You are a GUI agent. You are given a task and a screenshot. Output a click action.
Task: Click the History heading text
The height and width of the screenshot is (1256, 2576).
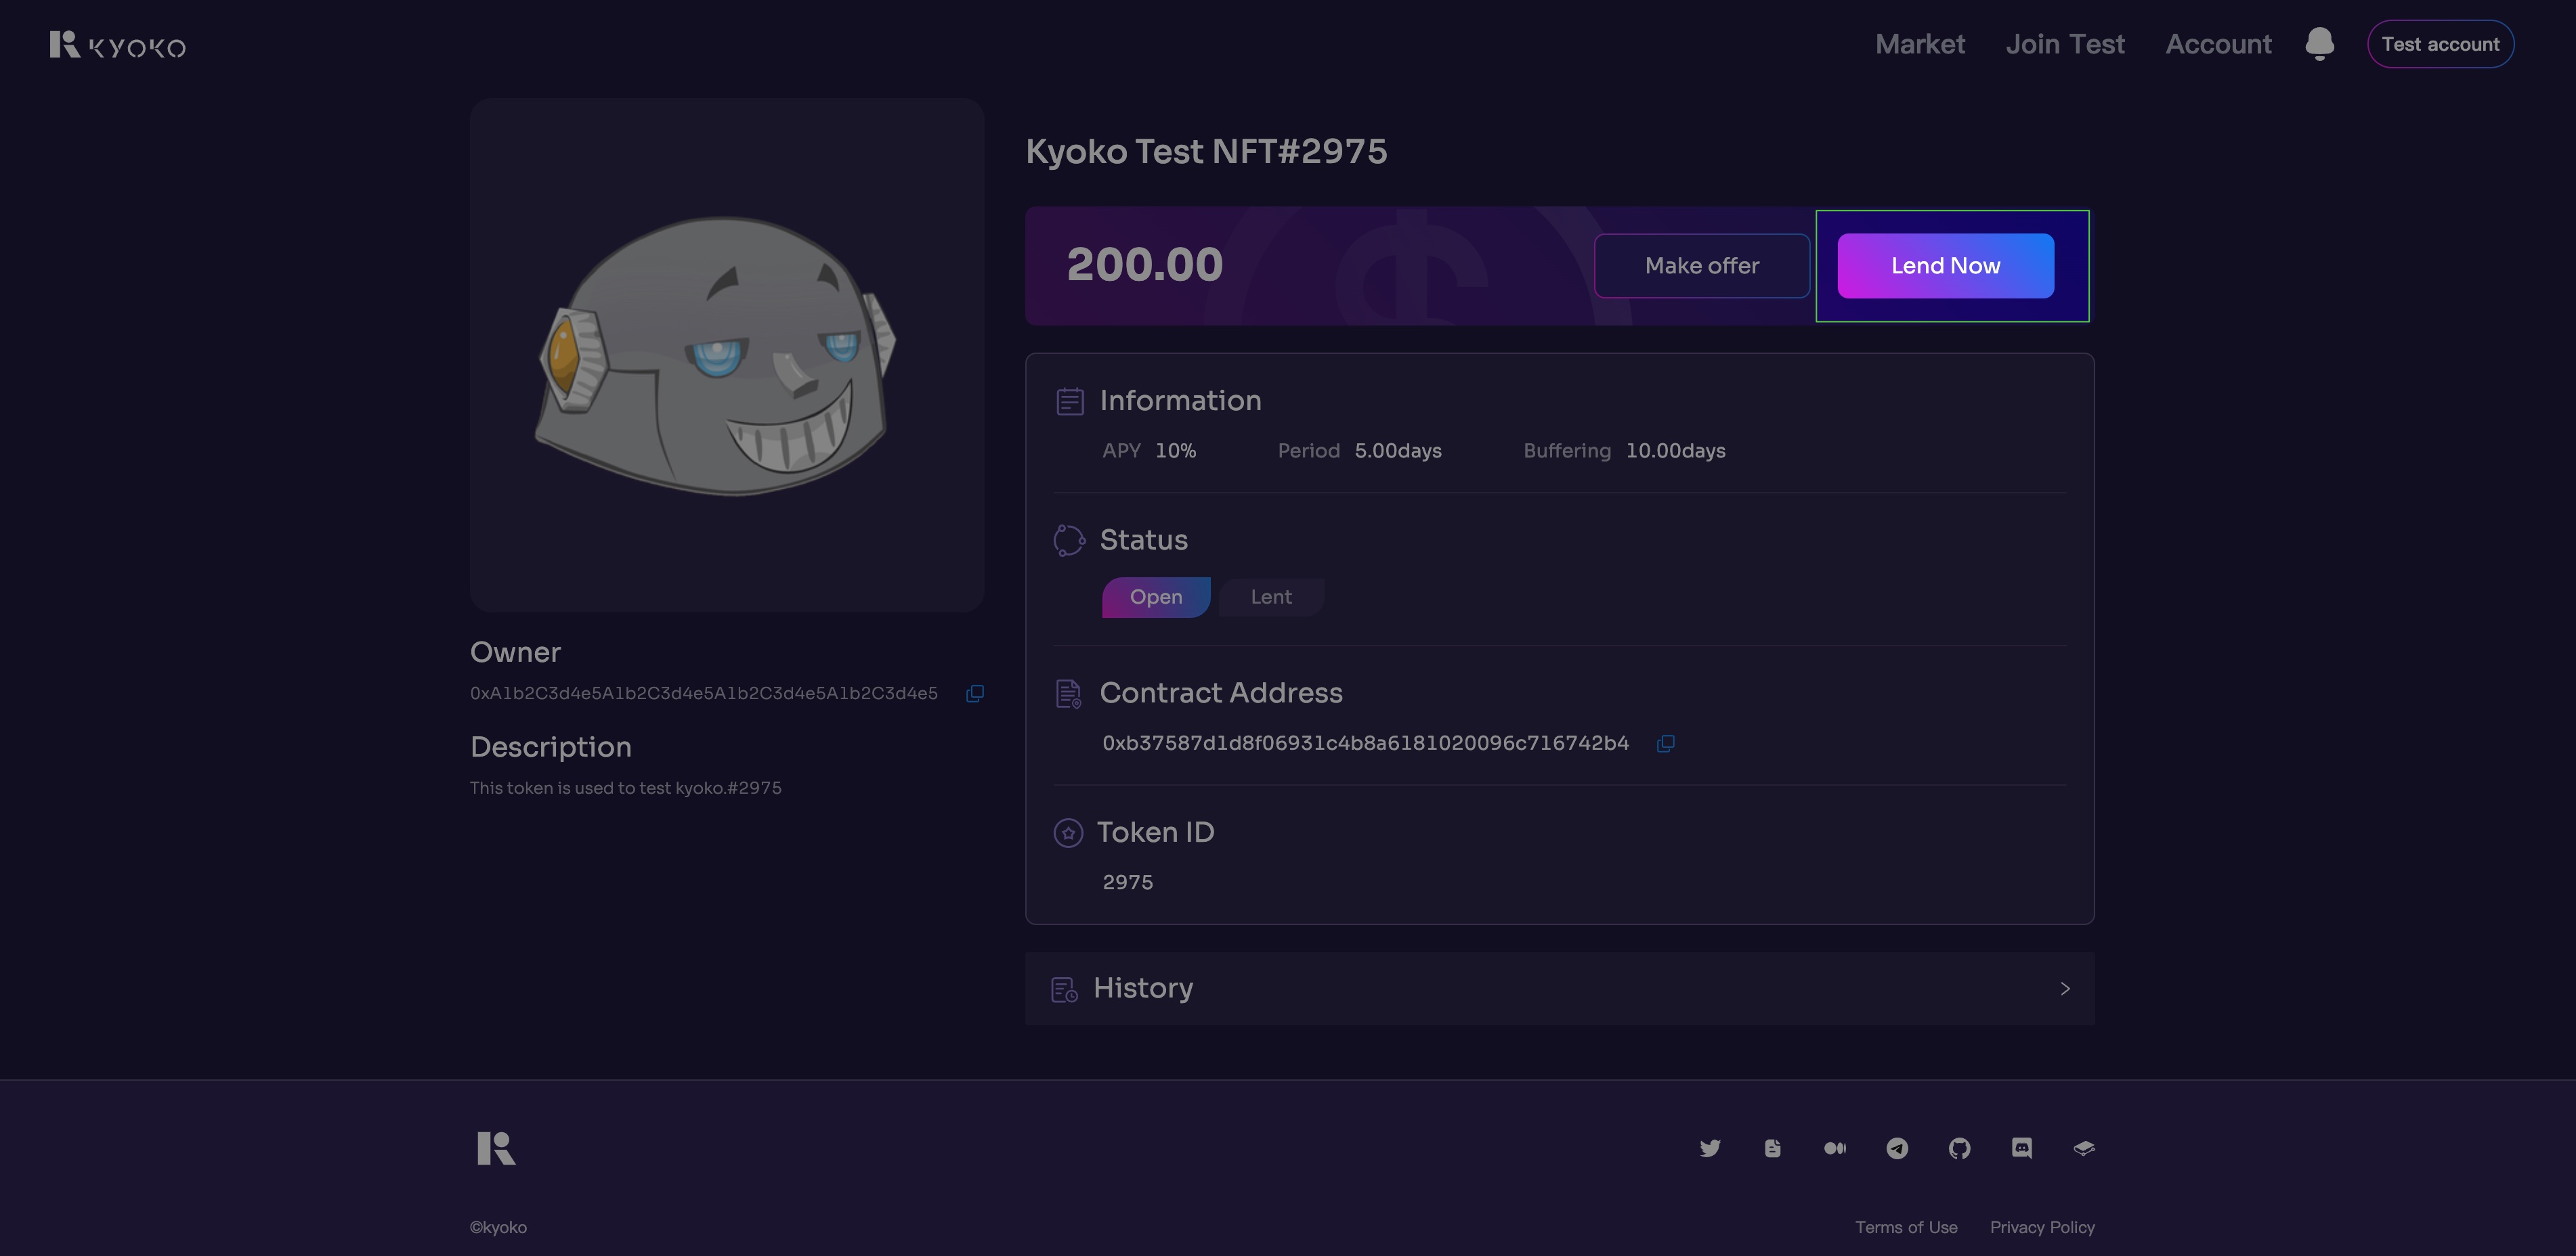click(x=1143, y=988)
